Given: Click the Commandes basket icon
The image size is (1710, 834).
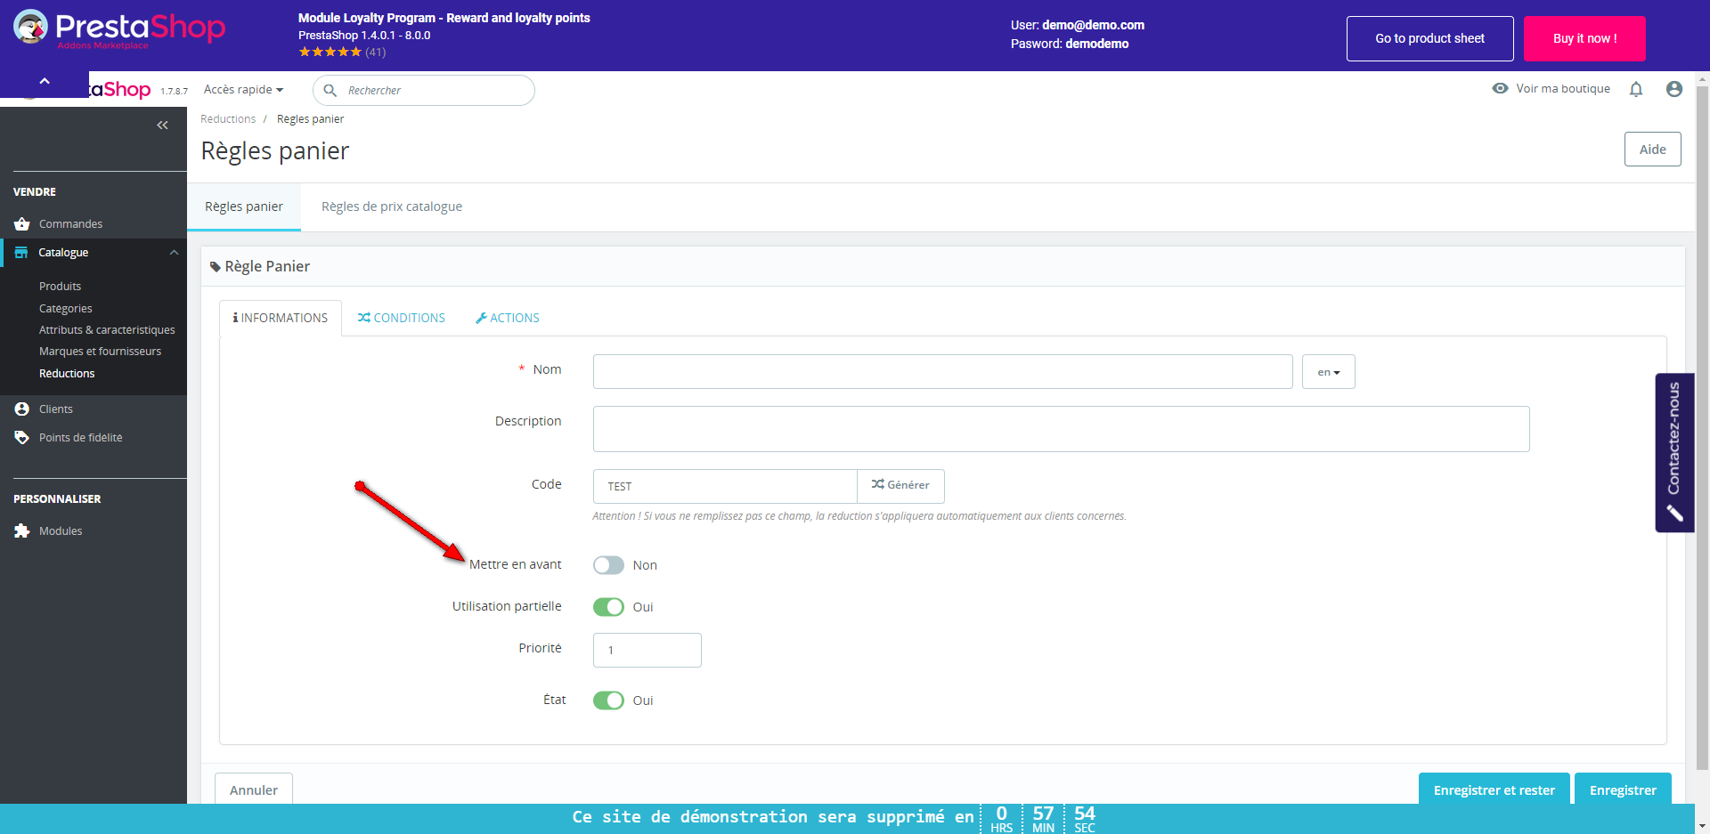Looking at the screenshot, I should [22, 223].
